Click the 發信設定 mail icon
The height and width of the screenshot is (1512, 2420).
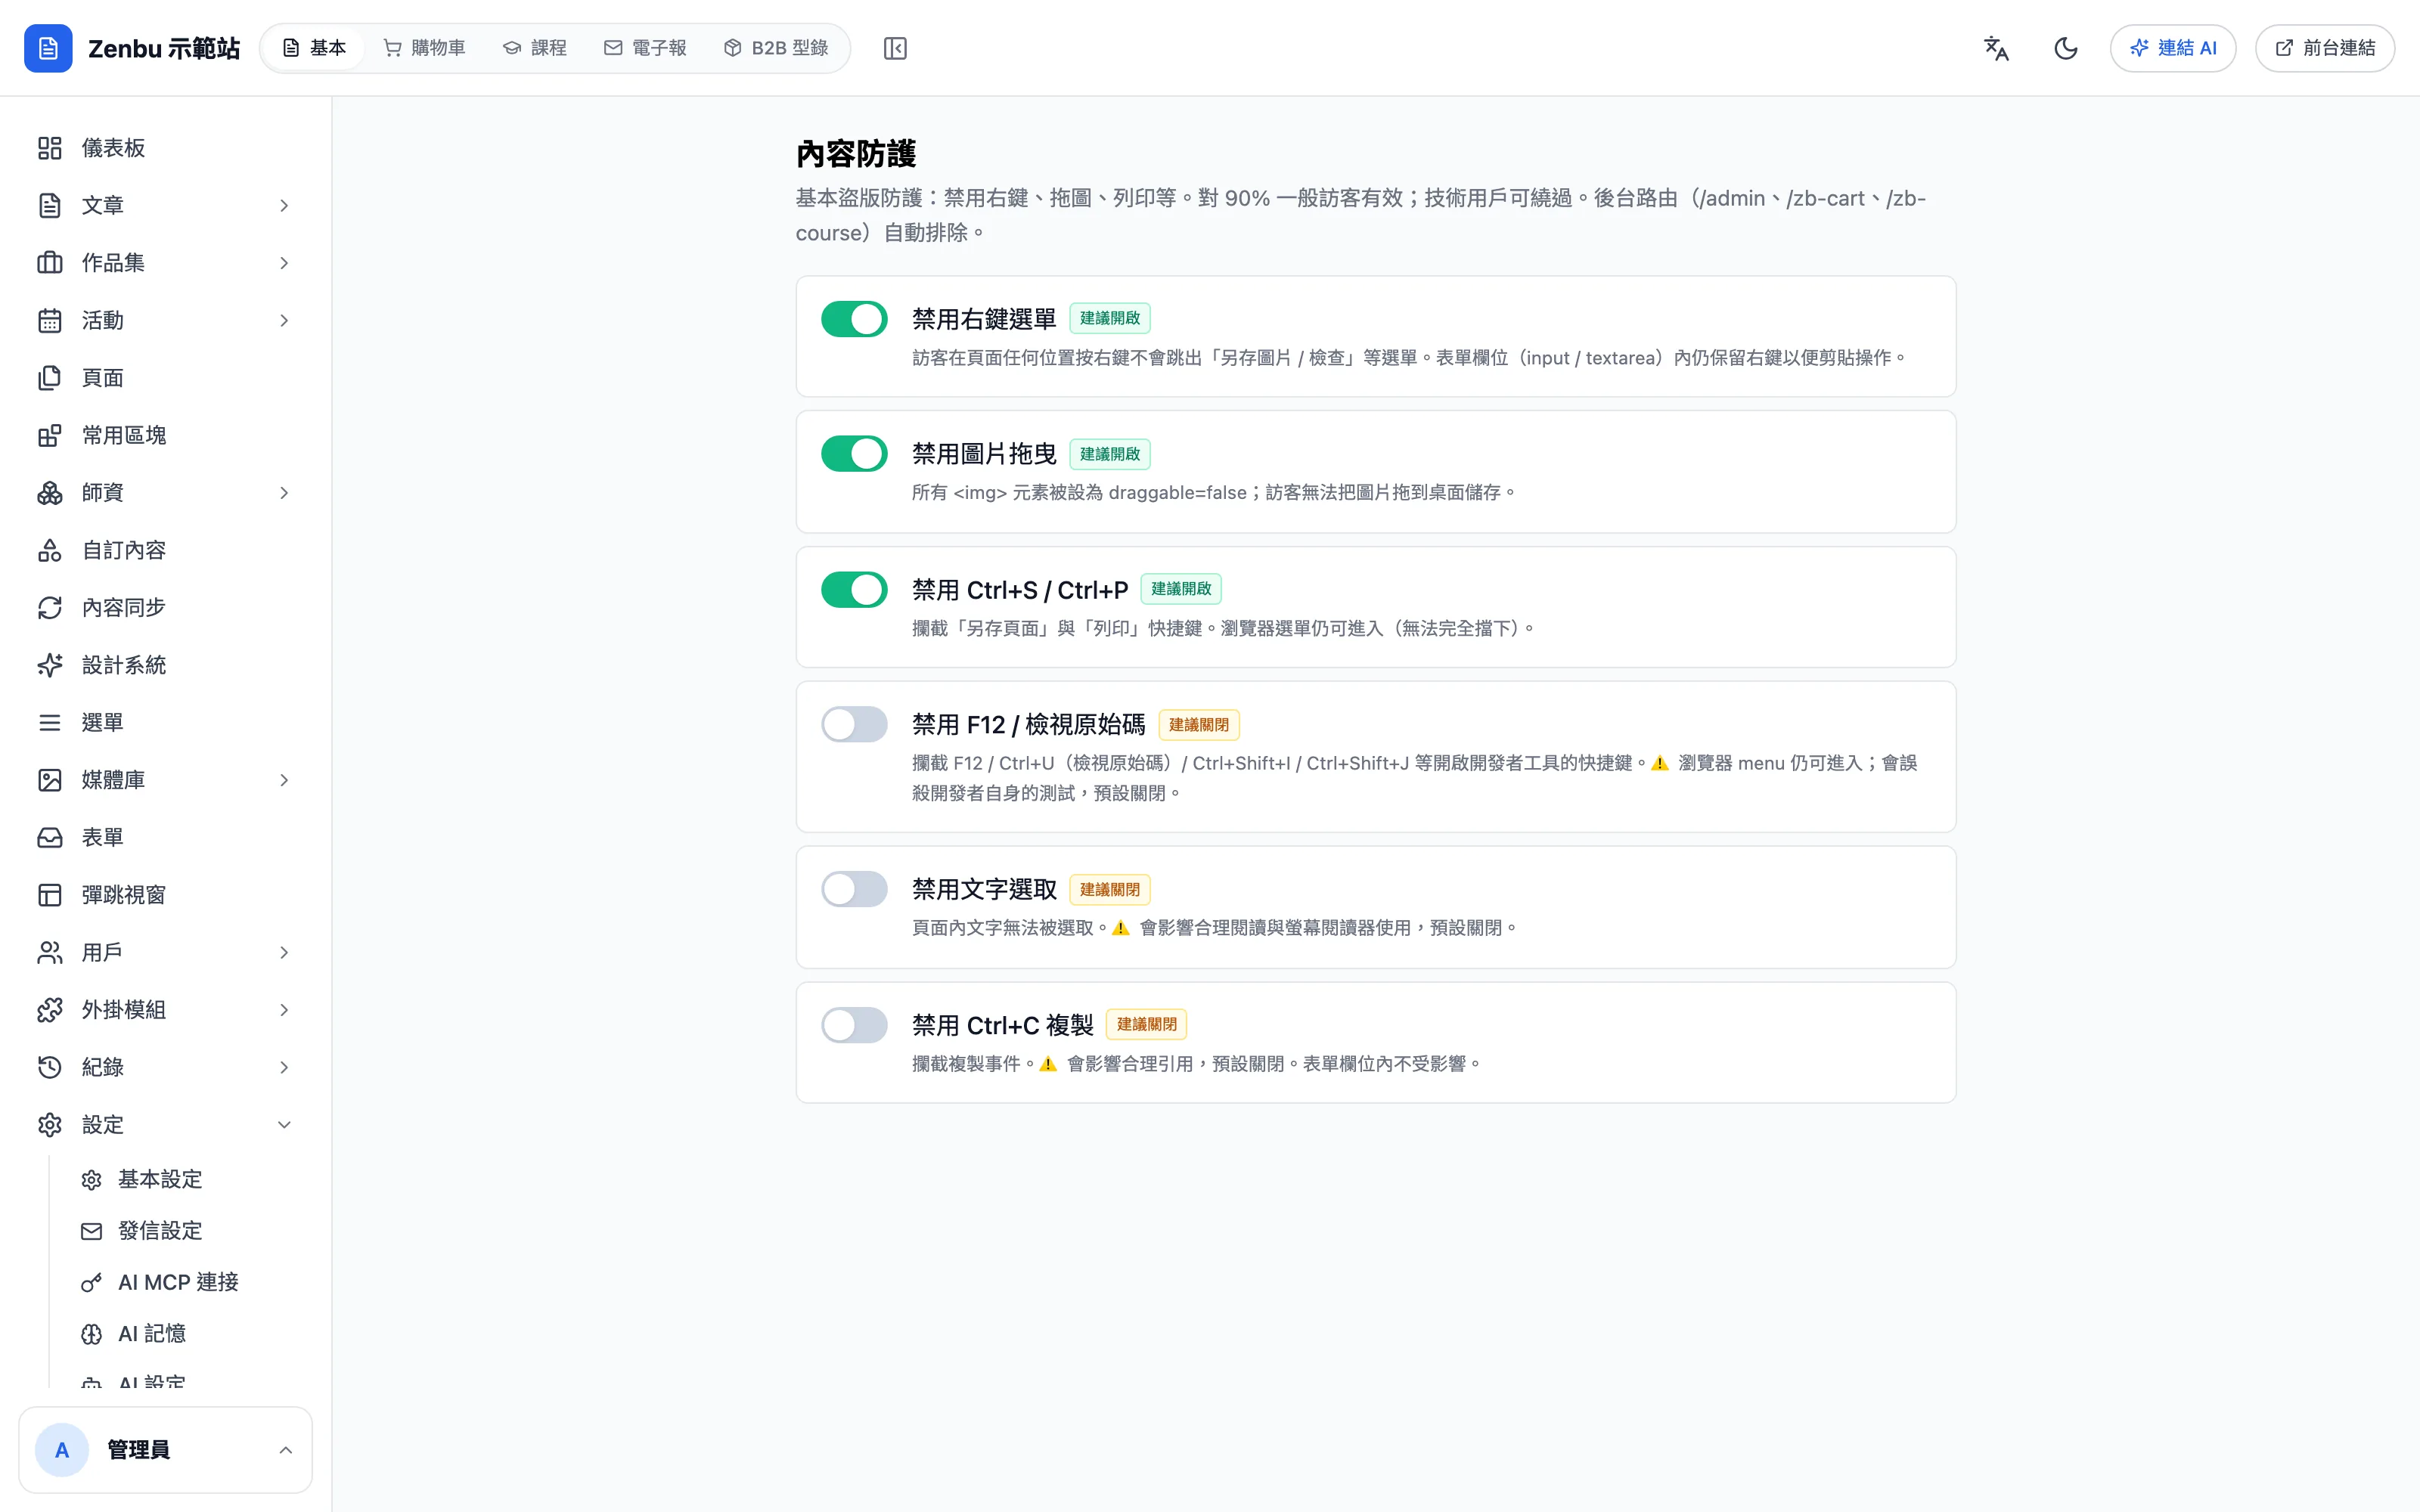(92, 1231)
